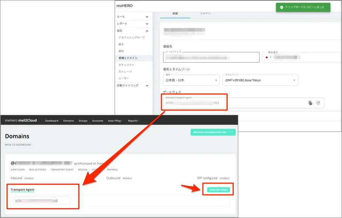Click the Transport Agent text field
342x218 pixels.
pos(42,201)
